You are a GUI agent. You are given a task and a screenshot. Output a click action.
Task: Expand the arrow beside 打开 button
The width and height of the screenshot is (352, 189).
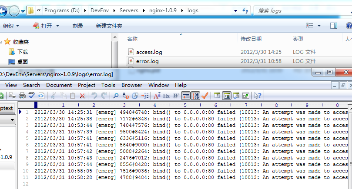(57, 26)
